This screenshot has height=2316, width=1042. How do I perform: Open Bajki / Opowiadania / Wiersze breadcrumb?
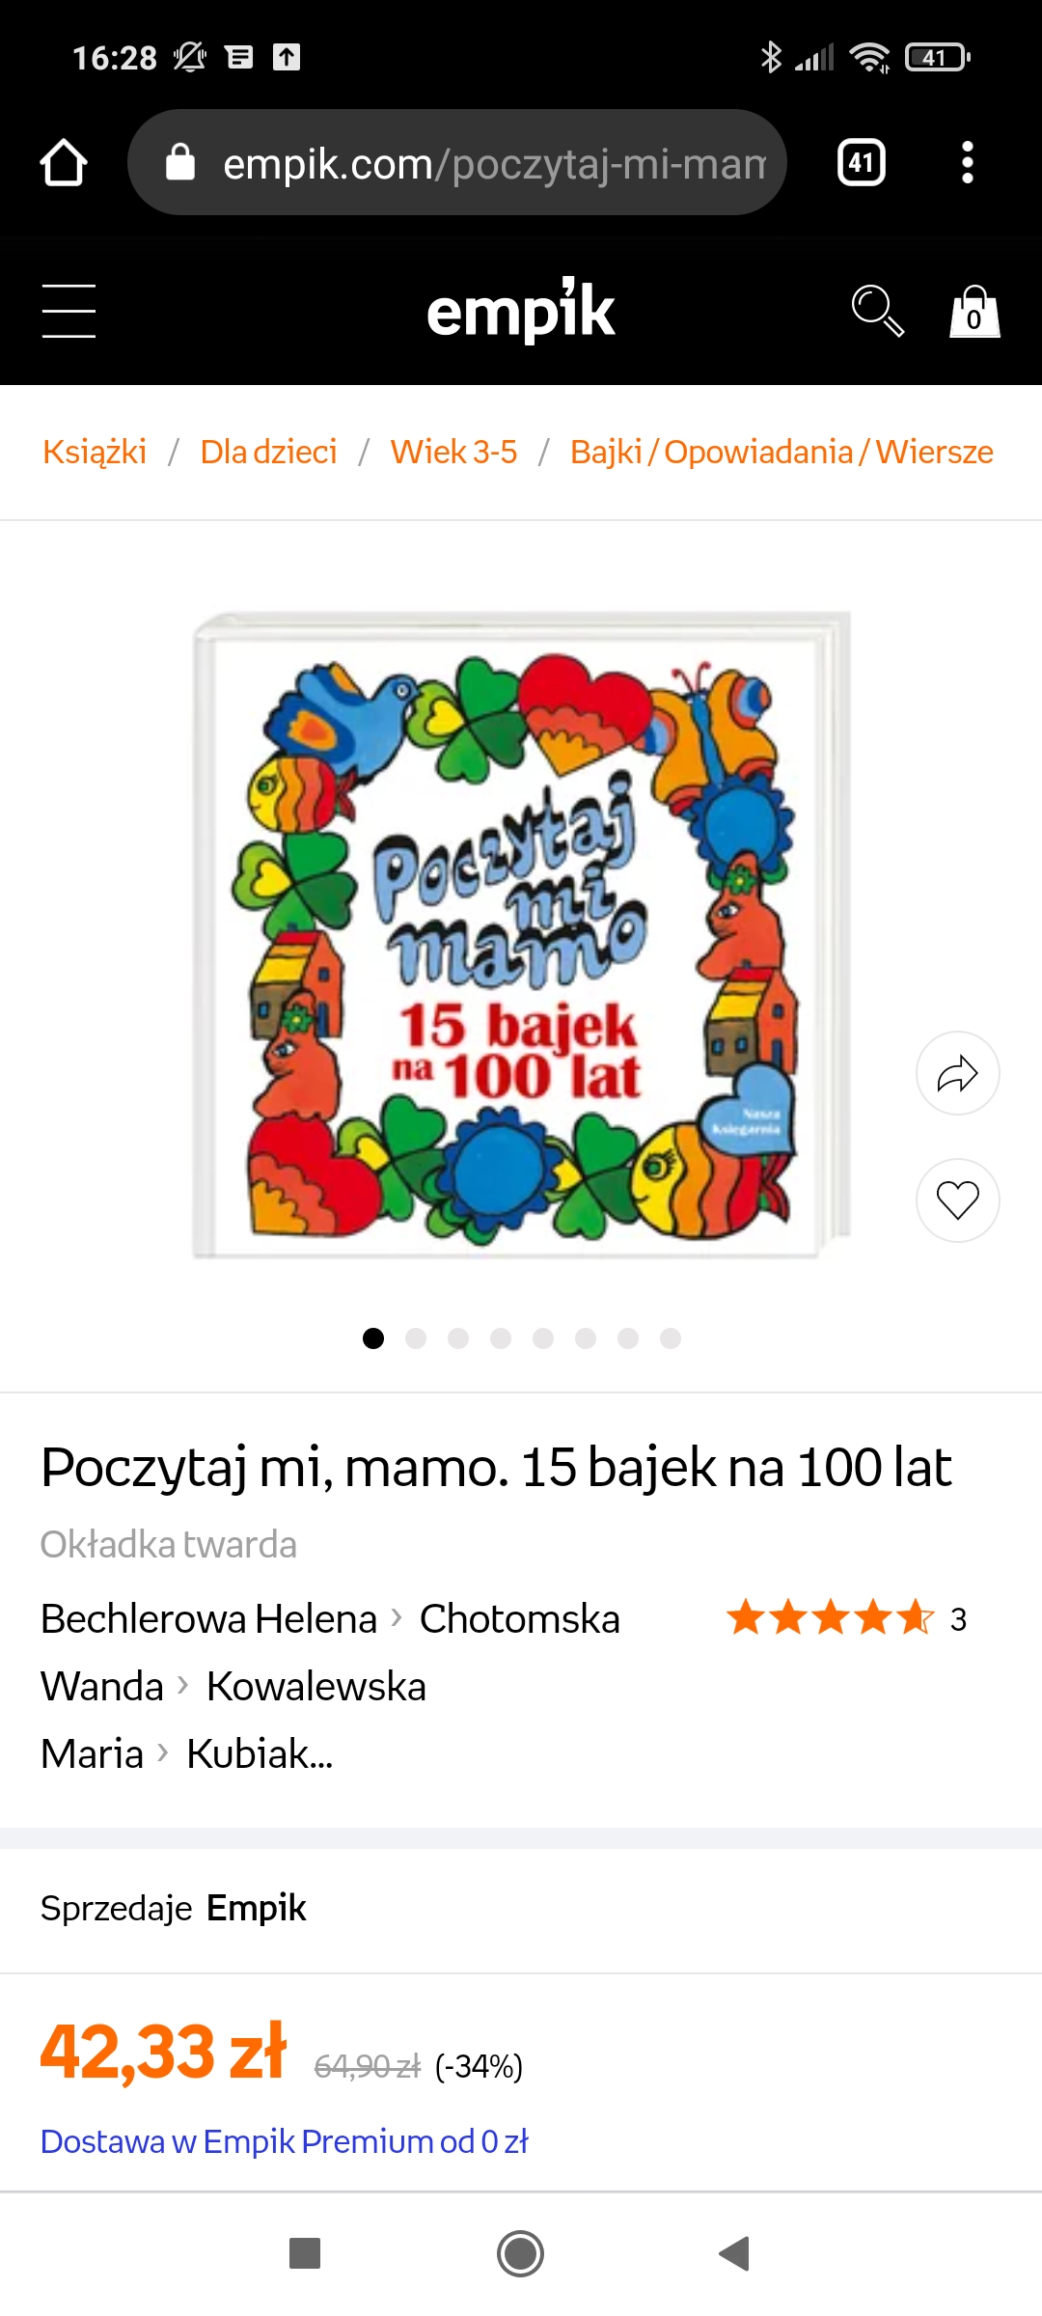tap(781, 452)
